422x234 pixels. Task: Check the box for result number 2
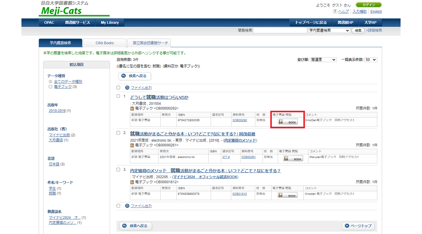click(x=118, y=133)
